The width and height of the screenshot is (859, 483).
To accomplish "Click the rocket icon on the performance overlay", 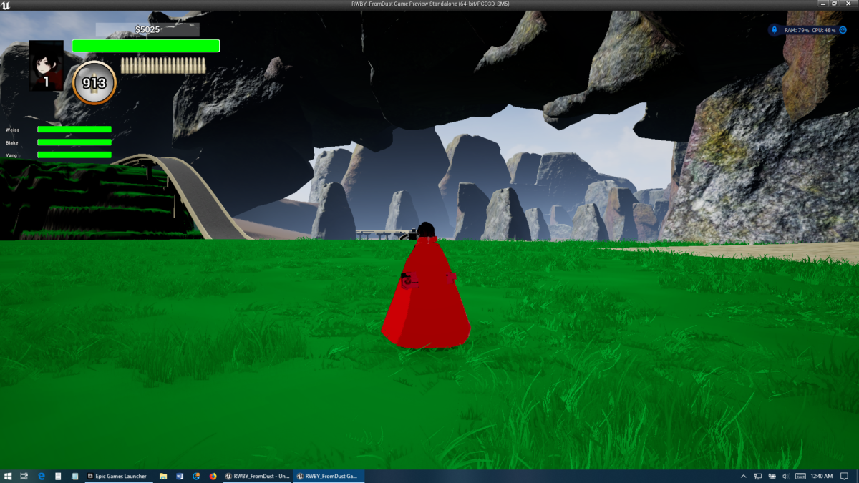I will pos(775,30).
